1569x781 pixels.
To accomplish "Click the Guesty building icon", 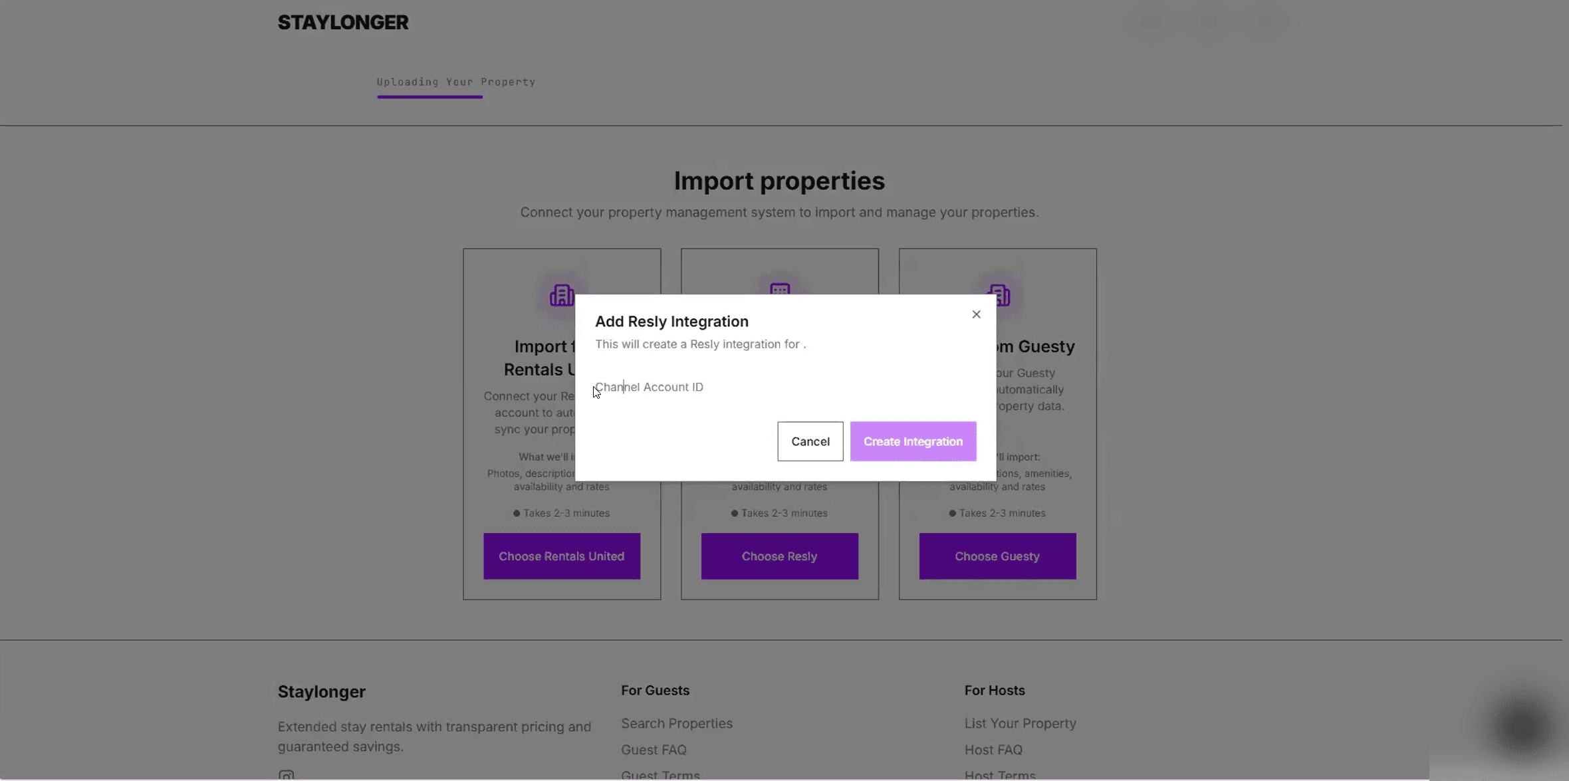I will (998, 295).
